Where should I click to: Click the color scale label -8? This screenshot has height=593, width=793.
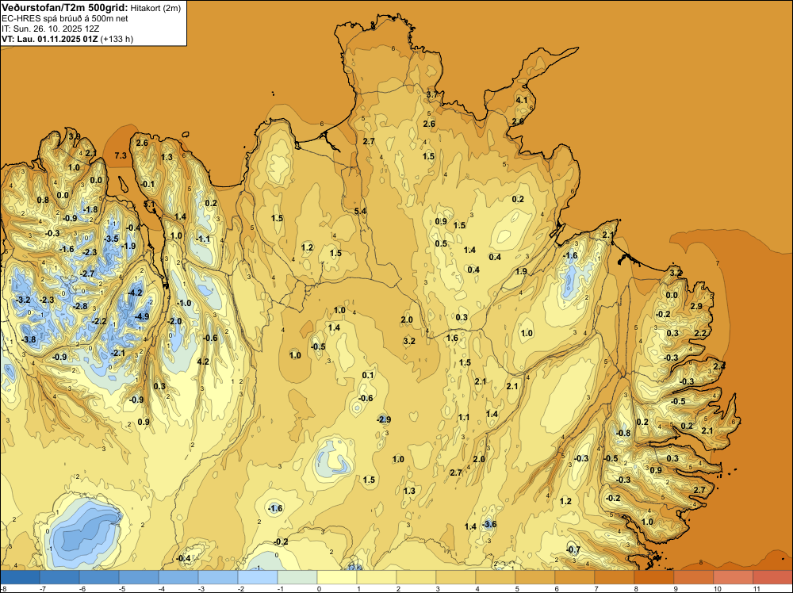tap(3, 588)
